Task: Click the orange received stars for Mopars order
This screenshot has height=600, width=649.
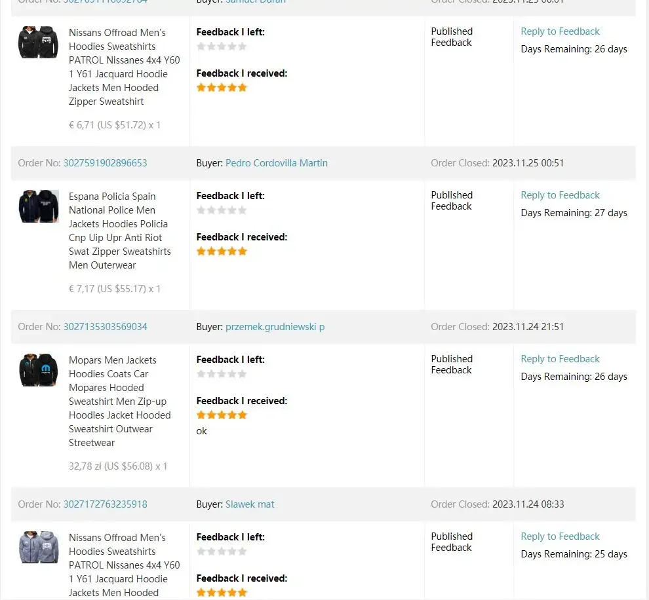Action: point(222,415)
